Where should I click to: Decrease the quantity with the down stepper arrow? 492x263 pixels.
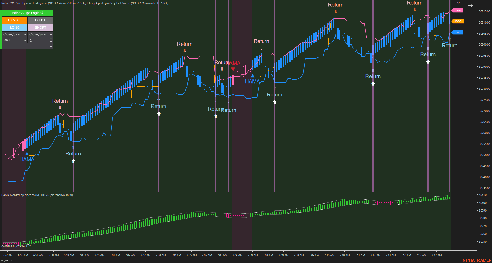[x=51, y=42]
